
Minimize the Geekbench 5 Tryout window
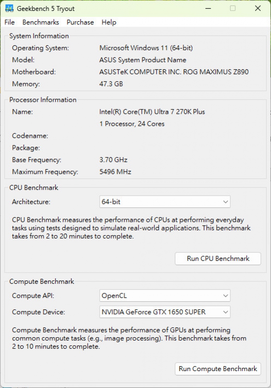(x=208, y=8)
